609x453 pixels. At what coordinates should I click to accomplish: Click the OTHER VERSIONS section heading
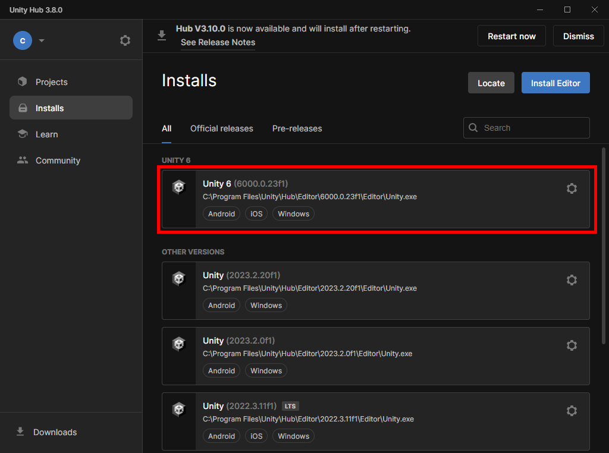click(193, 252)
